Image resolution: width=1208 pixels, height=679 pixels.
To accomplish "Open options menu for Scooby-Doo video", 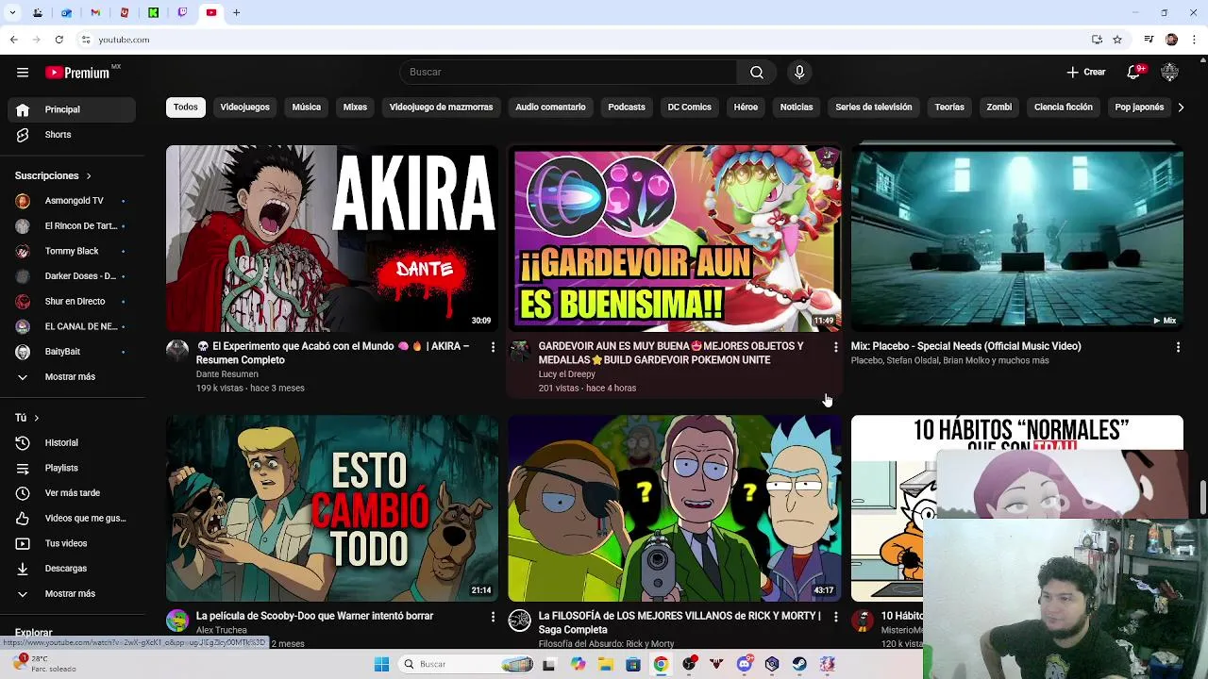I will coord(493,617).
